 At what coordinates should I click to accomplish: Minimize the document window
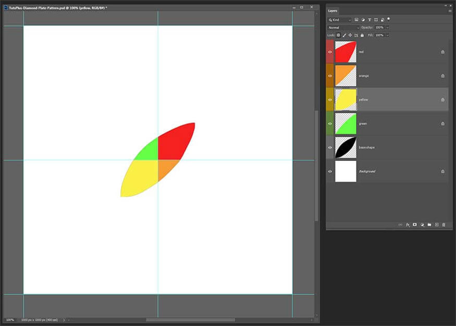[x=294, y=7]
